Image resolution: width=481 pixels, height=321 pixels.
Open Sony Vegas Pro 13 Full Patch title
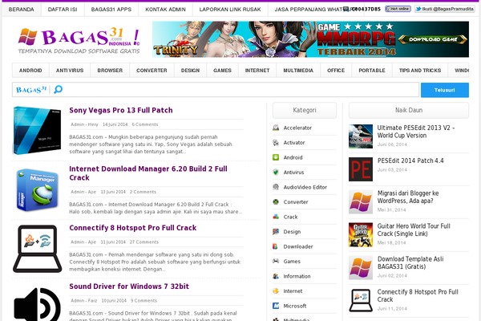(121, 110)
